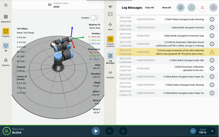Image resolution: width=219 pixels, height=137 pixels.
Task: Open the Program structure panel
Action: [x=110, y=41]
